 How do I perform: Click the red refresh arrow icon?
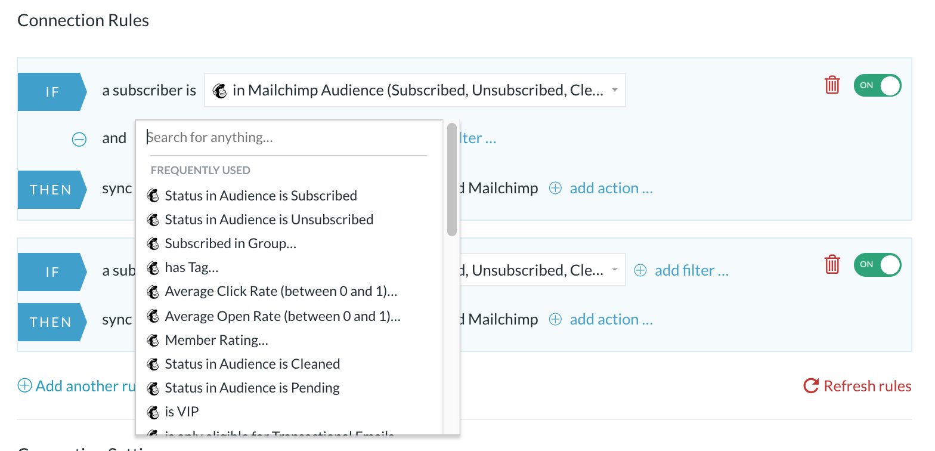(811, 386)
